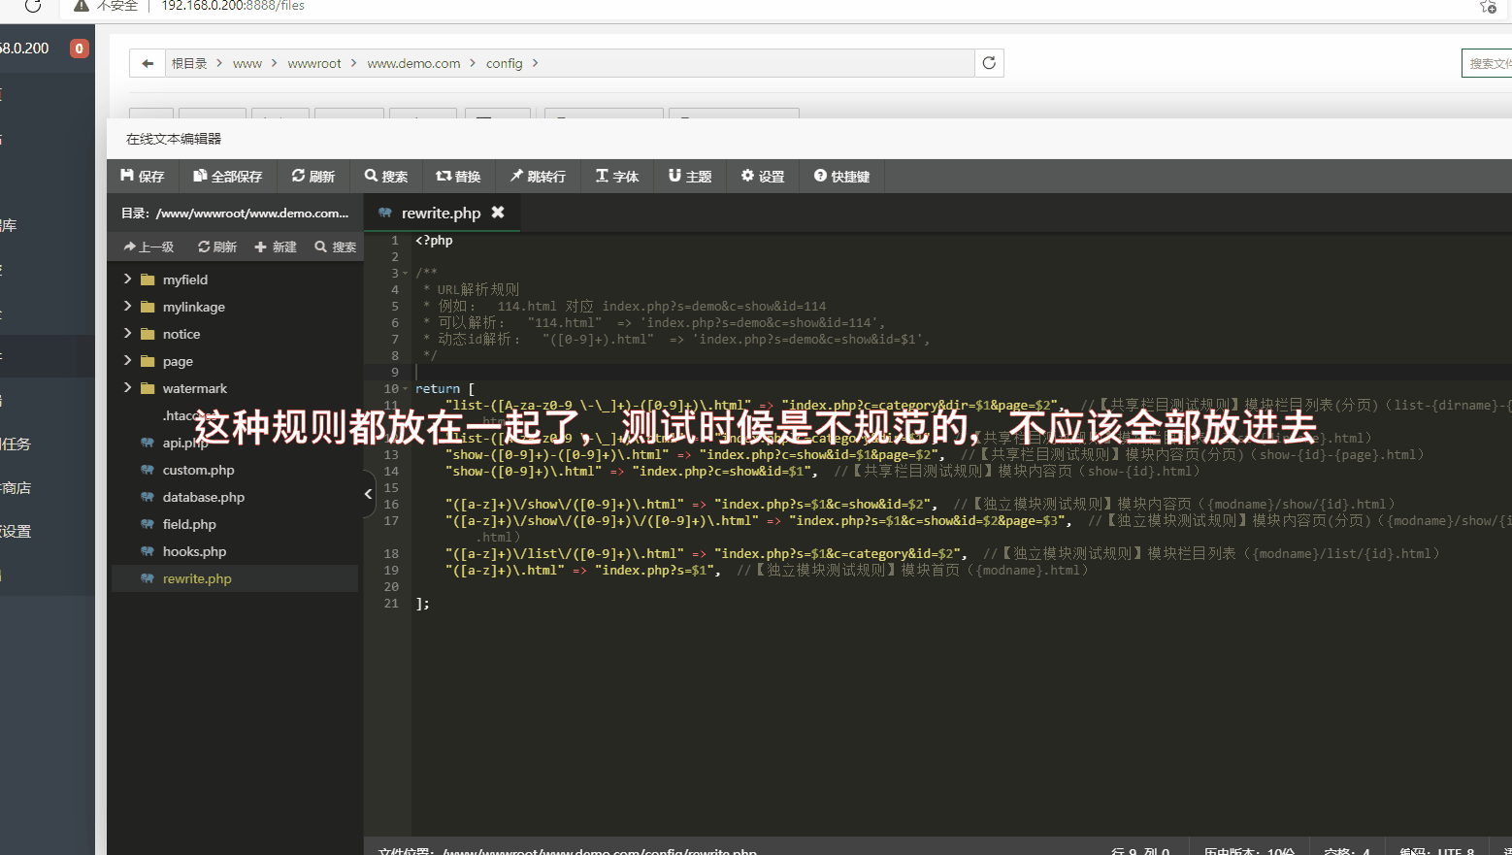The image size is (1512, 855).
Task: Click the page folder icon
Action: (148, 361)
